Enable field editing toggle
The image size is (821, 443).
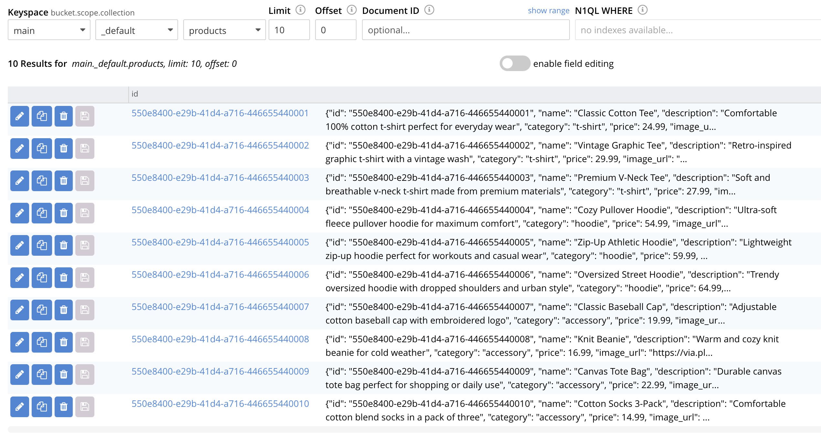[x=515, y=64]
